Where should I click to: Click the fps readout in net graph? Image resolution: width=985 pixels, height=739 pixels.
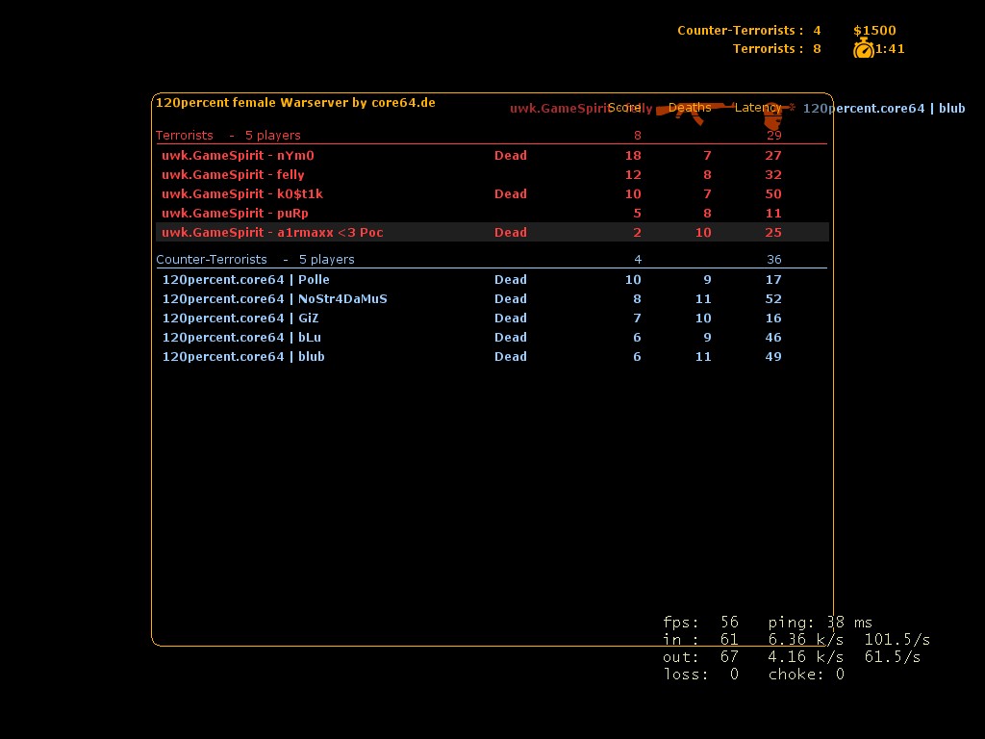(x=700, y=623)
